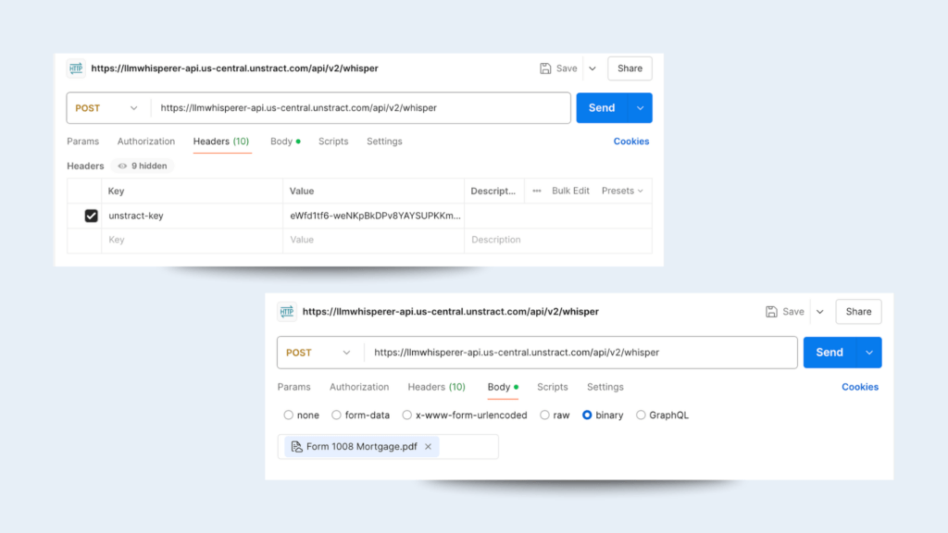Open the Presets dropdown
This screenshot has height=533, width=948.
pos(622,191)
